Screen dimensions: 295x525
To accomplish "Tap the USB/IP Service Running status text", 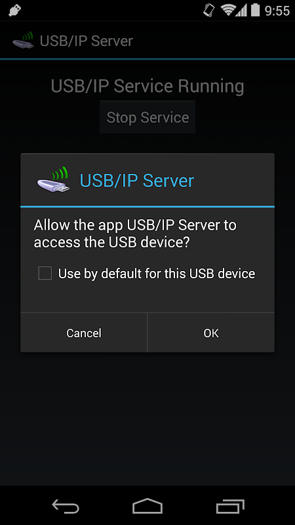I will pyautogui.click(x=147, y=86).
